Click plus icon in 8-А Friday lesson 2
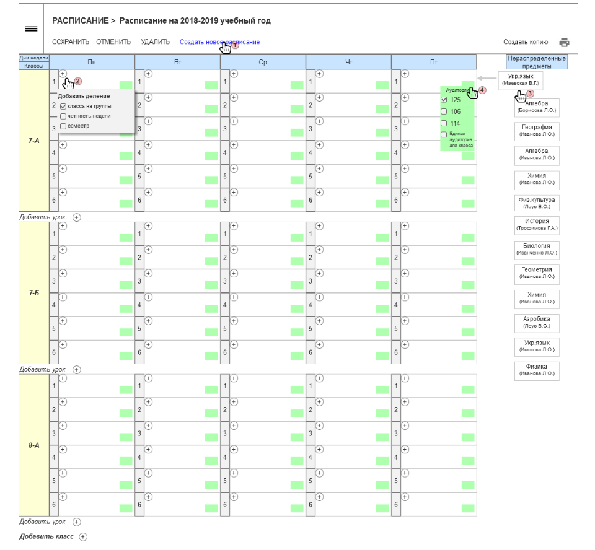 (x=405, y=402)
